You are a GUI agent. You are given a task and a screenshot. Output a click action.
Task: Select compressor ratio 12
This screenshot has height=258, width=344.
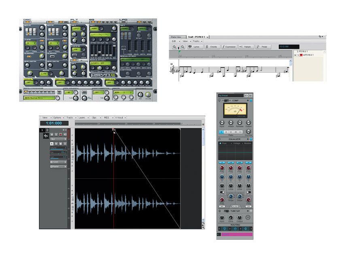tap(231, 132)
